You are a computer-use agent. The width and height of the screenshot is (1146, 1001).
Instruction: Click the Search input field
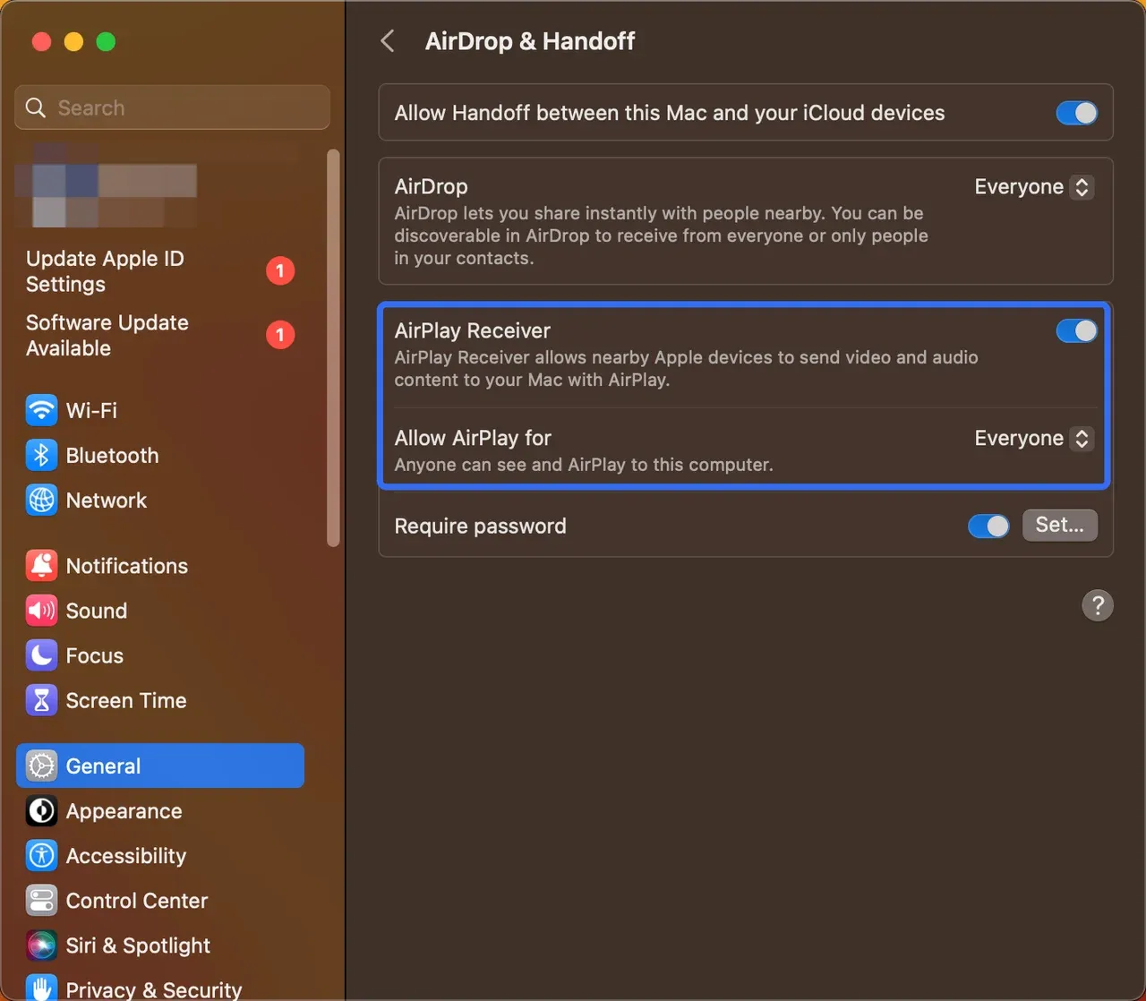[173, 107]
